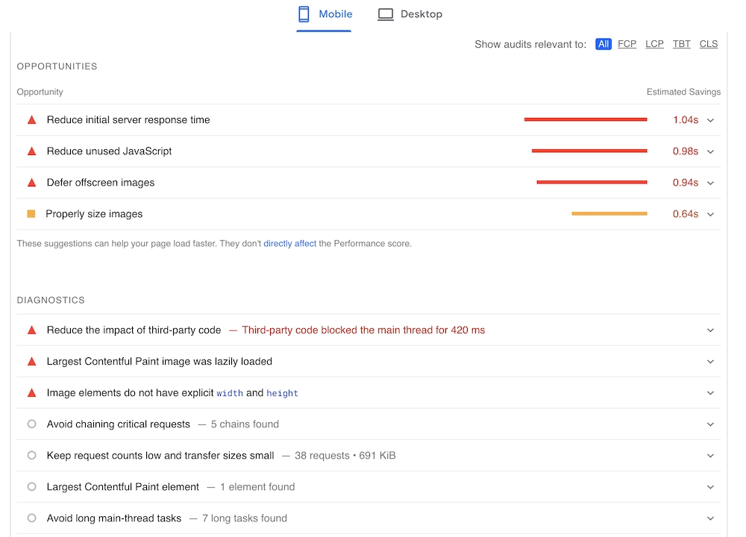Click orange square beside Properly size images
This screenshot has height=537, width=746.
(31, 214)
